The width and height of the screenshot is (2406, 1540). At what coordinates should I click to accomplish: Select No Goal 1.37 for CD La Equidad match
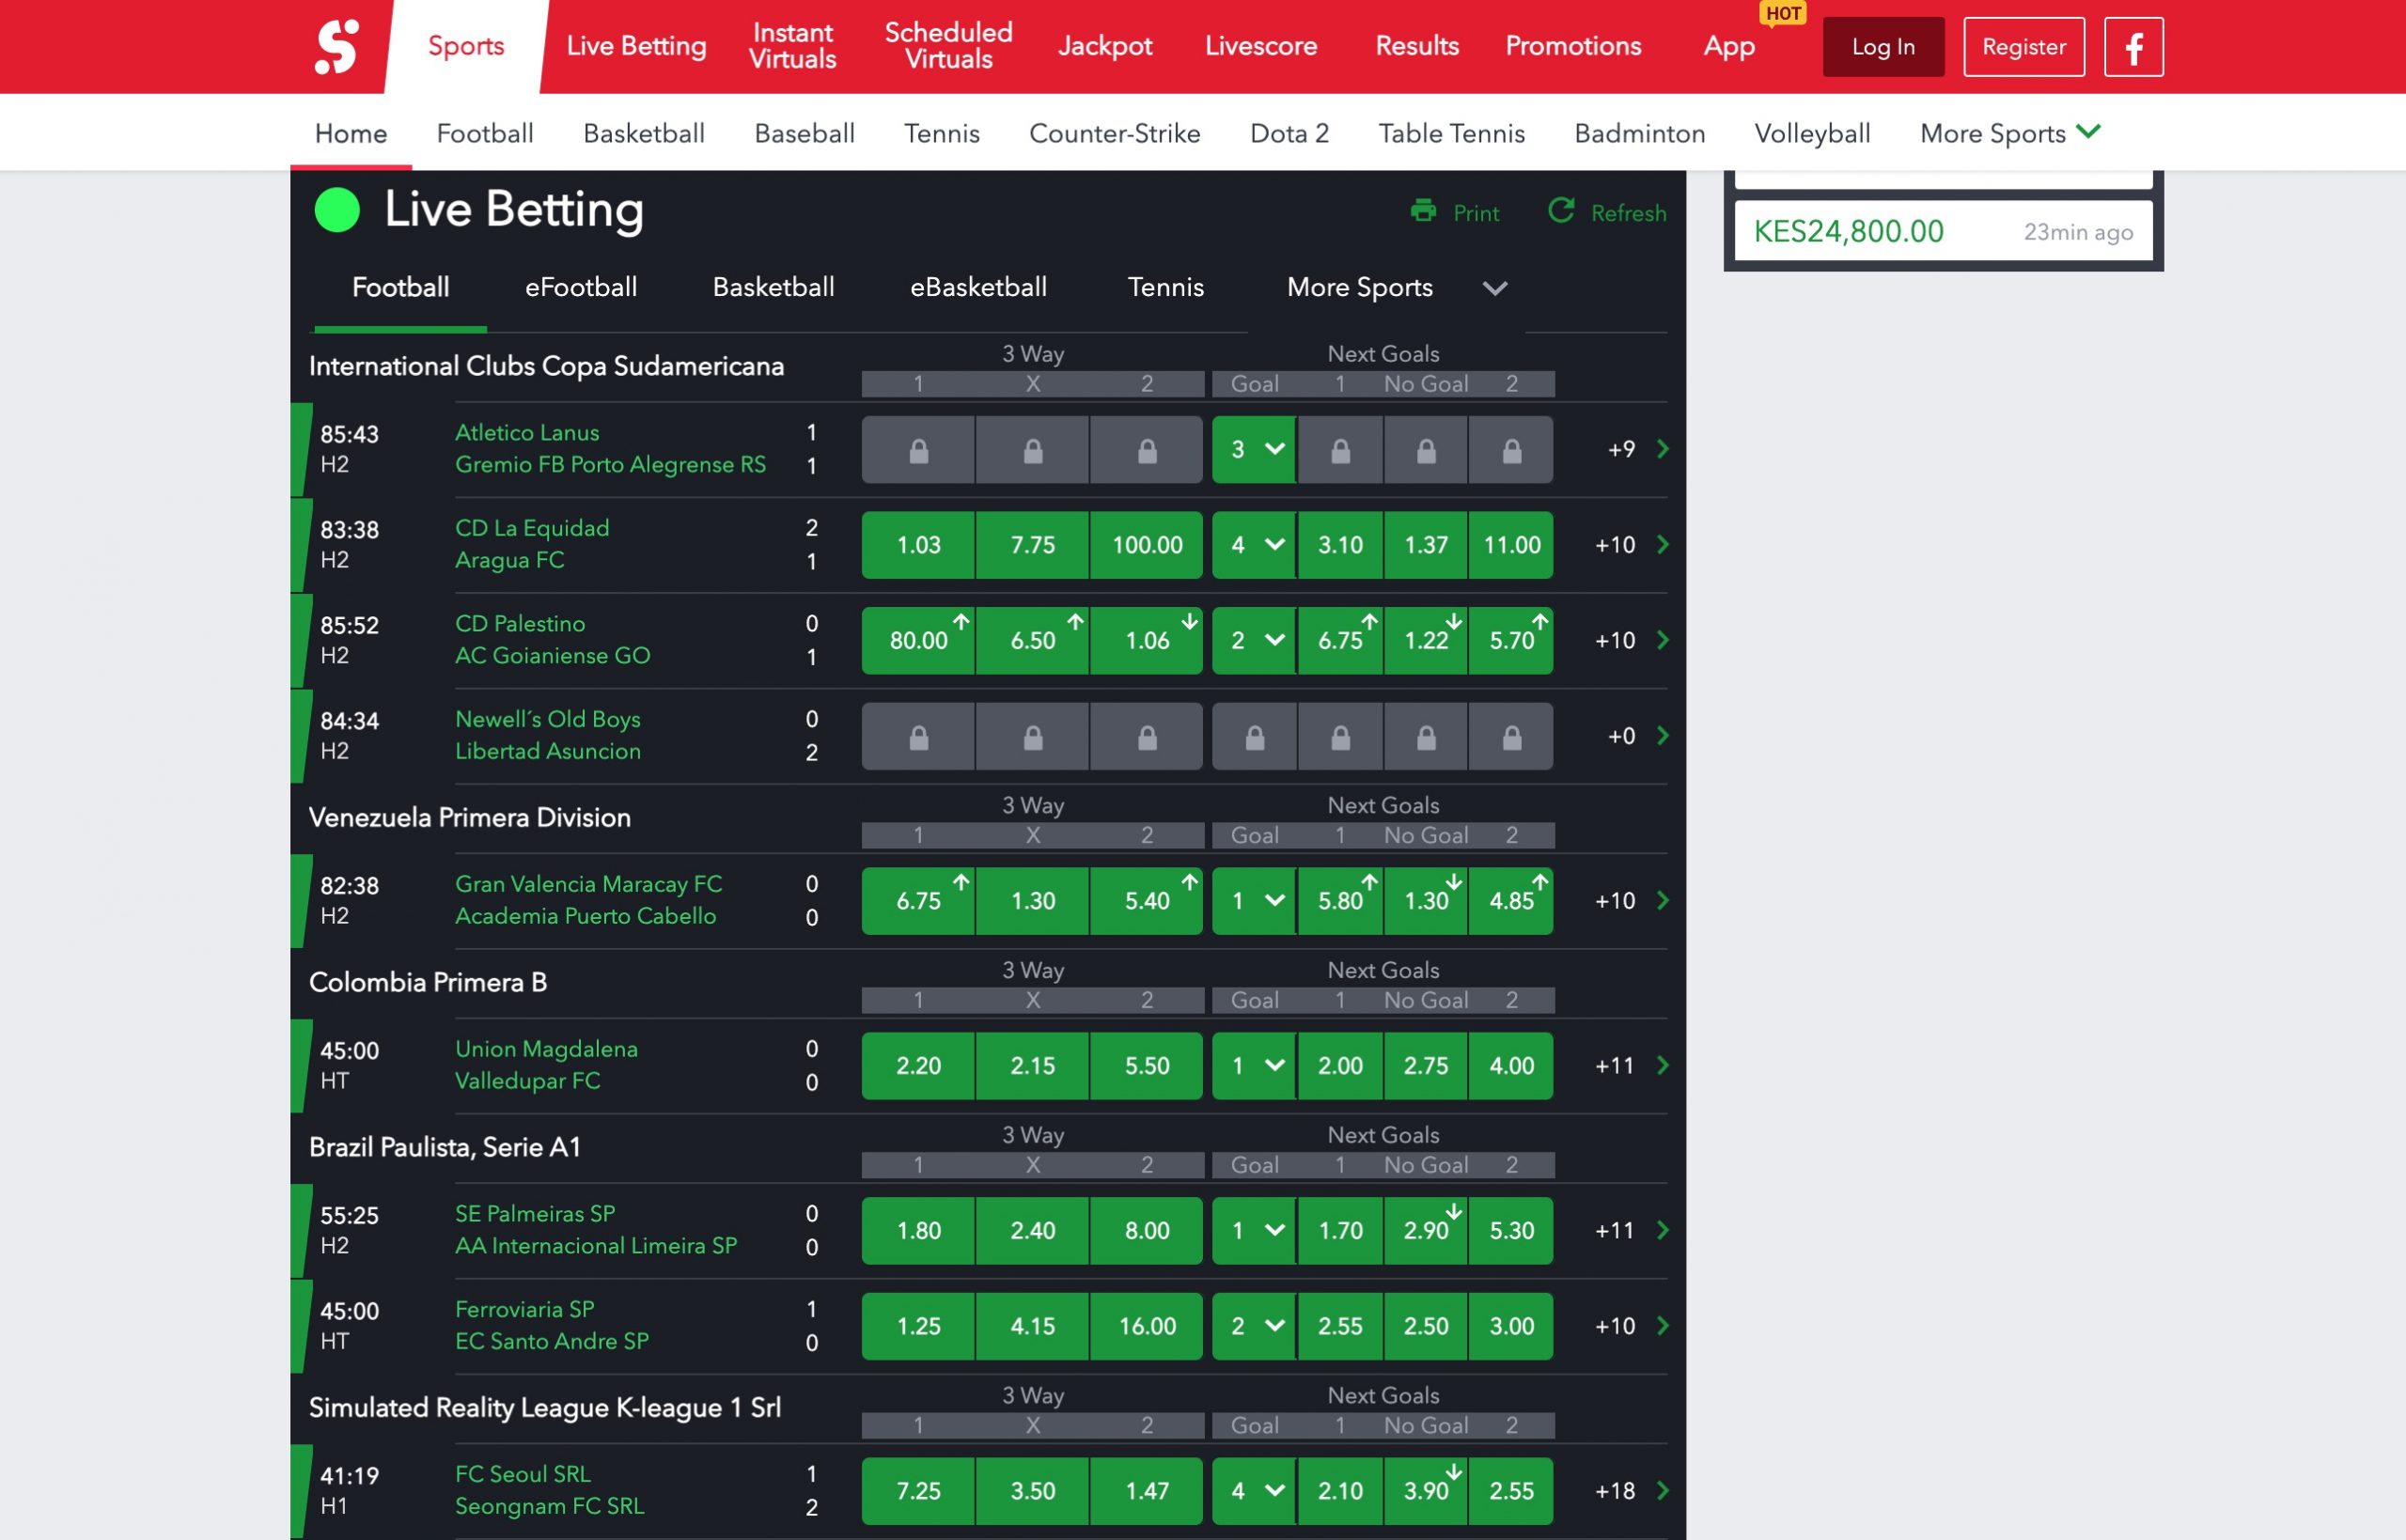pyautogui.click(x=1426, y=545)
